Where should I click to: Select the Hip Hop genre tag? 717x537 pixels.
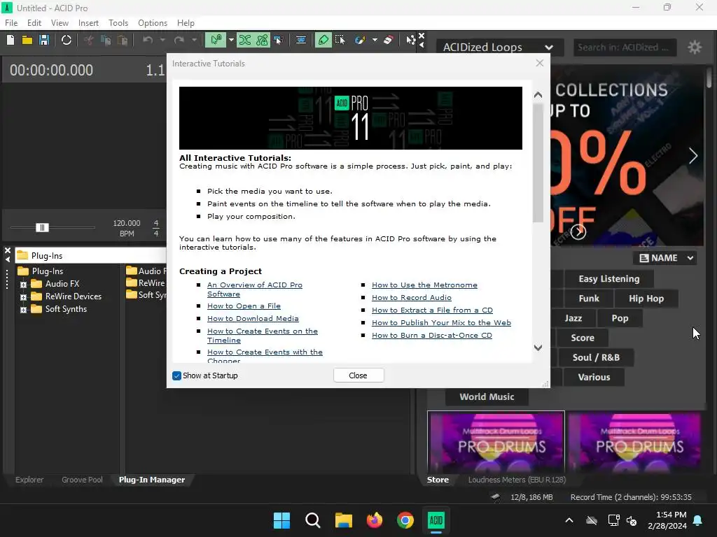coord(646,299)
